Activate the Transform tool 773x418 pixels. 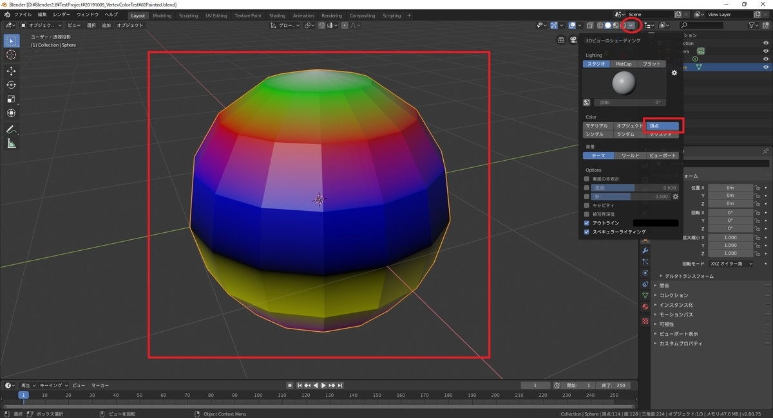coord(11,113)
